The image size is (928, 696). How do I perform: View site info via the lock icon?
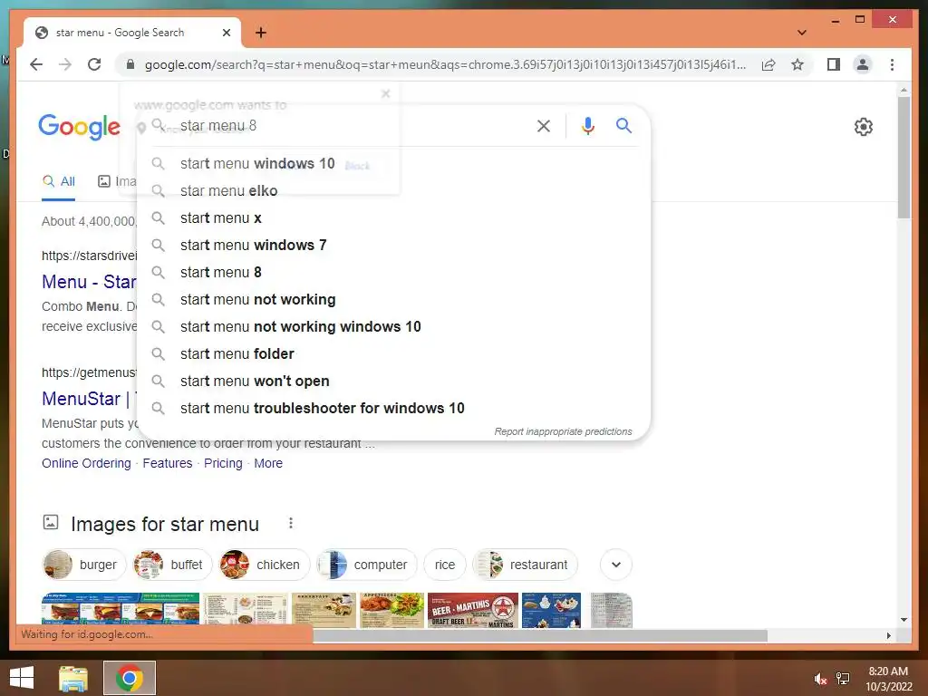[130, 64]
